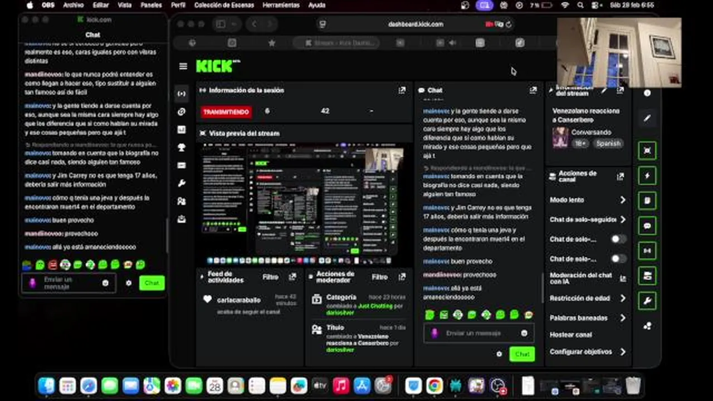Click the Kick logo

coord(218,66)
